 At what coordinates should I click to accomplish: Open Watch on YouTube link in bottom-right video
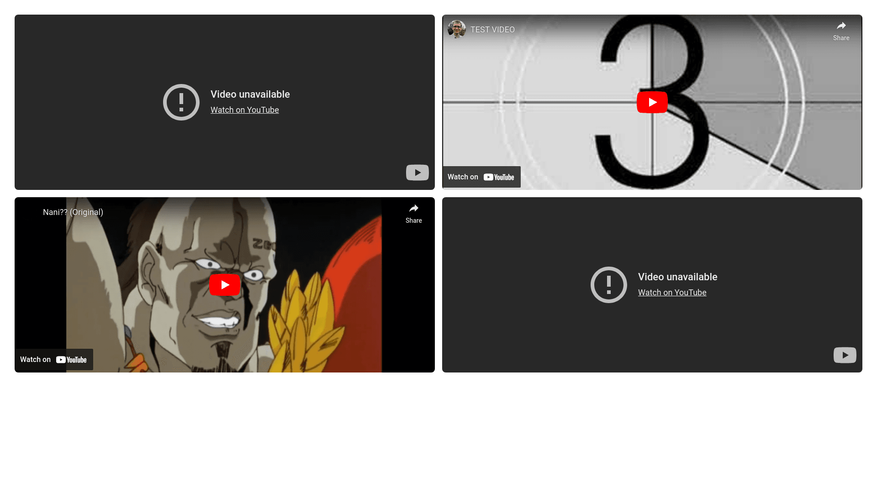pyautogui.click(x=672, y=293)
